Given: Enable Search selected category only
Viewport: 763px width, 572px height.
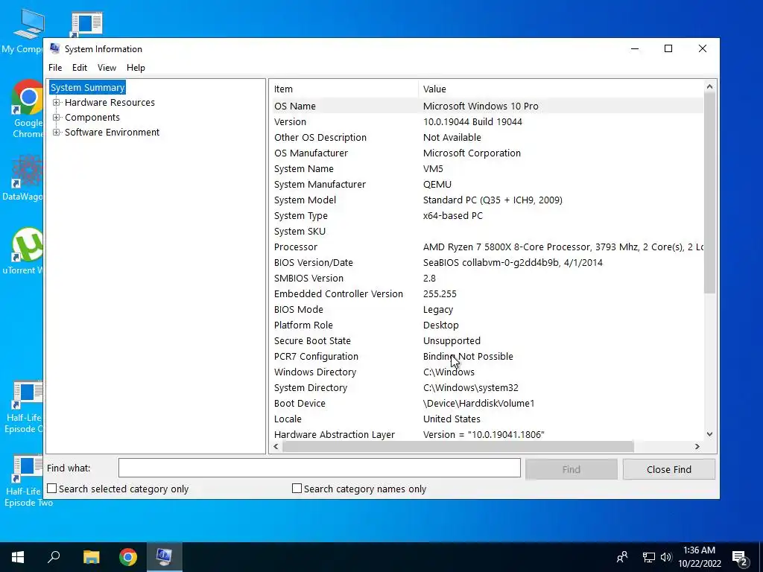Looking at the screenshot, I should point(51,489).
